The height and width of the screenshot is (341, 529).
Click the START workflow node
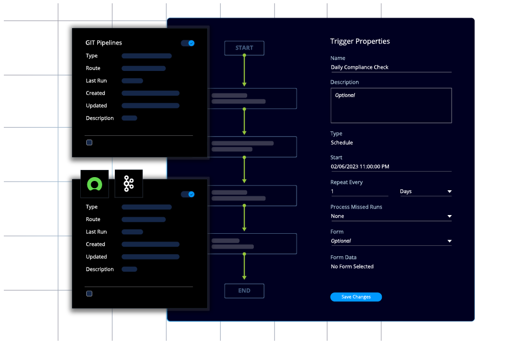(x=244, y=48)
